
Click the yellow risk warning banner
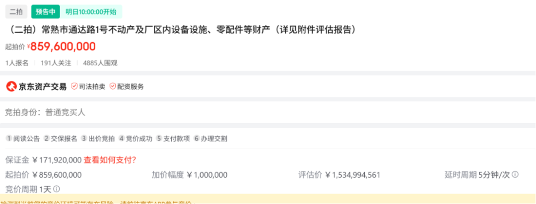coord(268,199)
